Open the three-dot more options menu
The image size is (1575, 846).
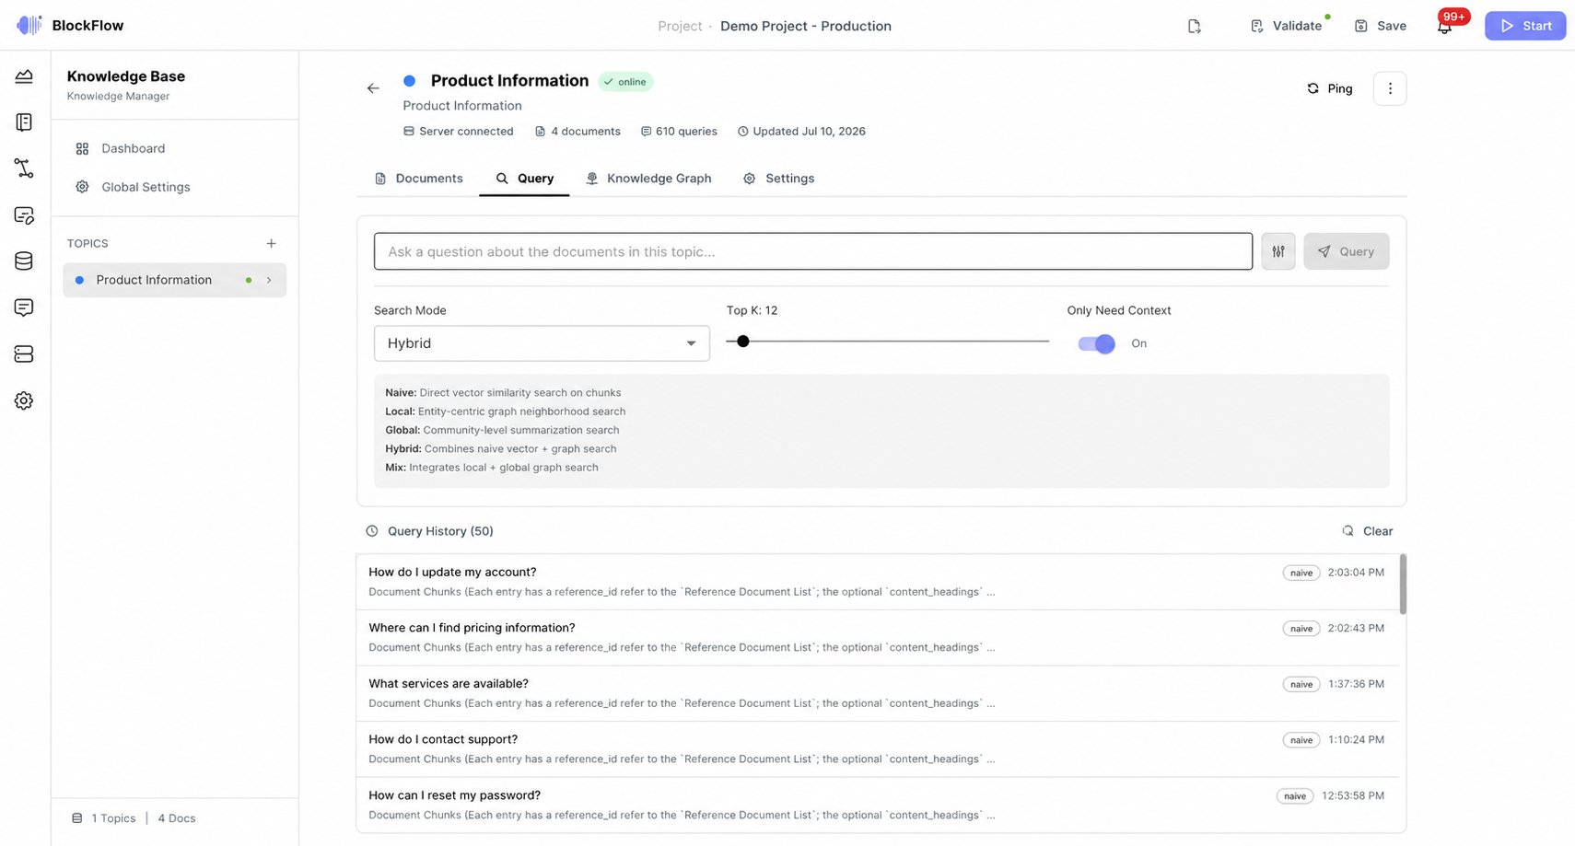pyautogui.click(x=1390, y=88)
